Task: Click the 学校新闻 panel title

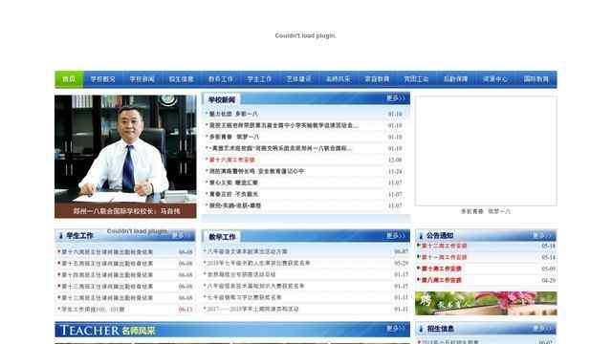Action: pos(222,99)
